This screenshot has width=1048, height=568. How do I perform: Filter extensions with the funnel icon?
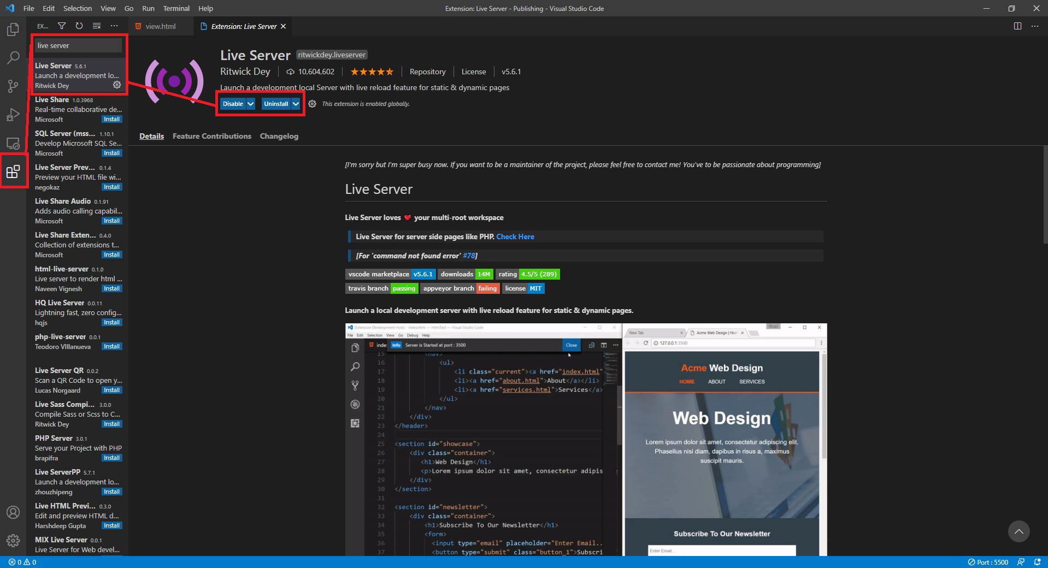pyautogui.click(x=62, y=26)
